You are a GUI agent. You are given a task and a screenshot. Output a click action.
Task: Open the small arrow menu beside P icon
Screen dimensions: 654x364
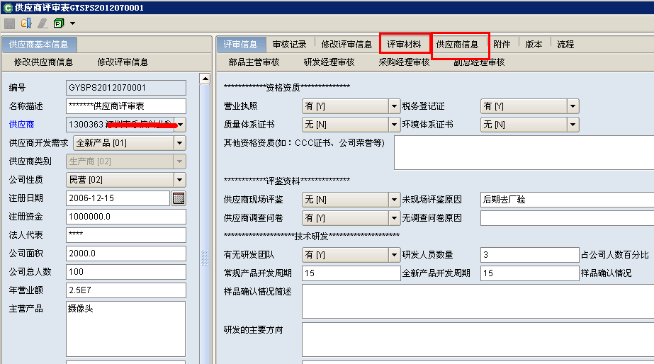point(72,23)
